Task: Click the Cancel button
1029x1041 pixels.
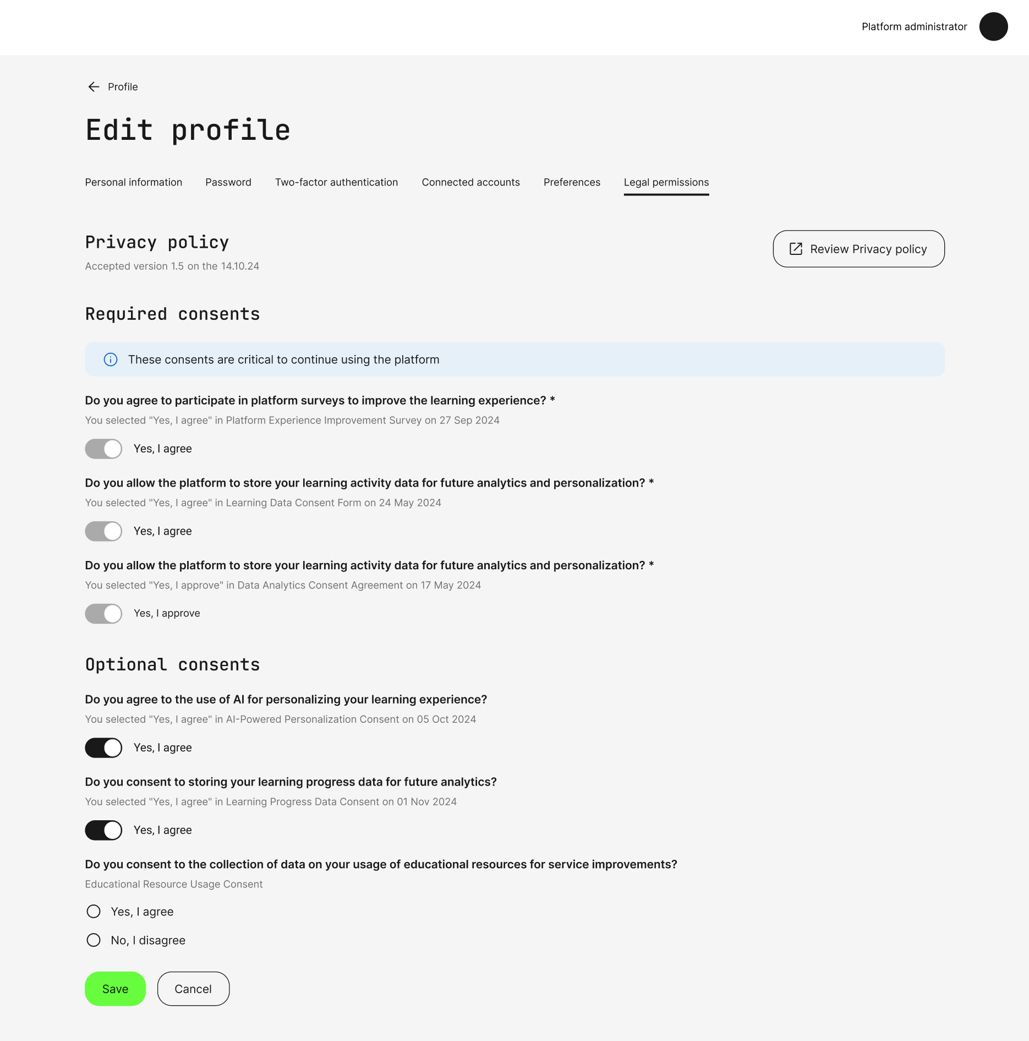Action: click(193, 989)
